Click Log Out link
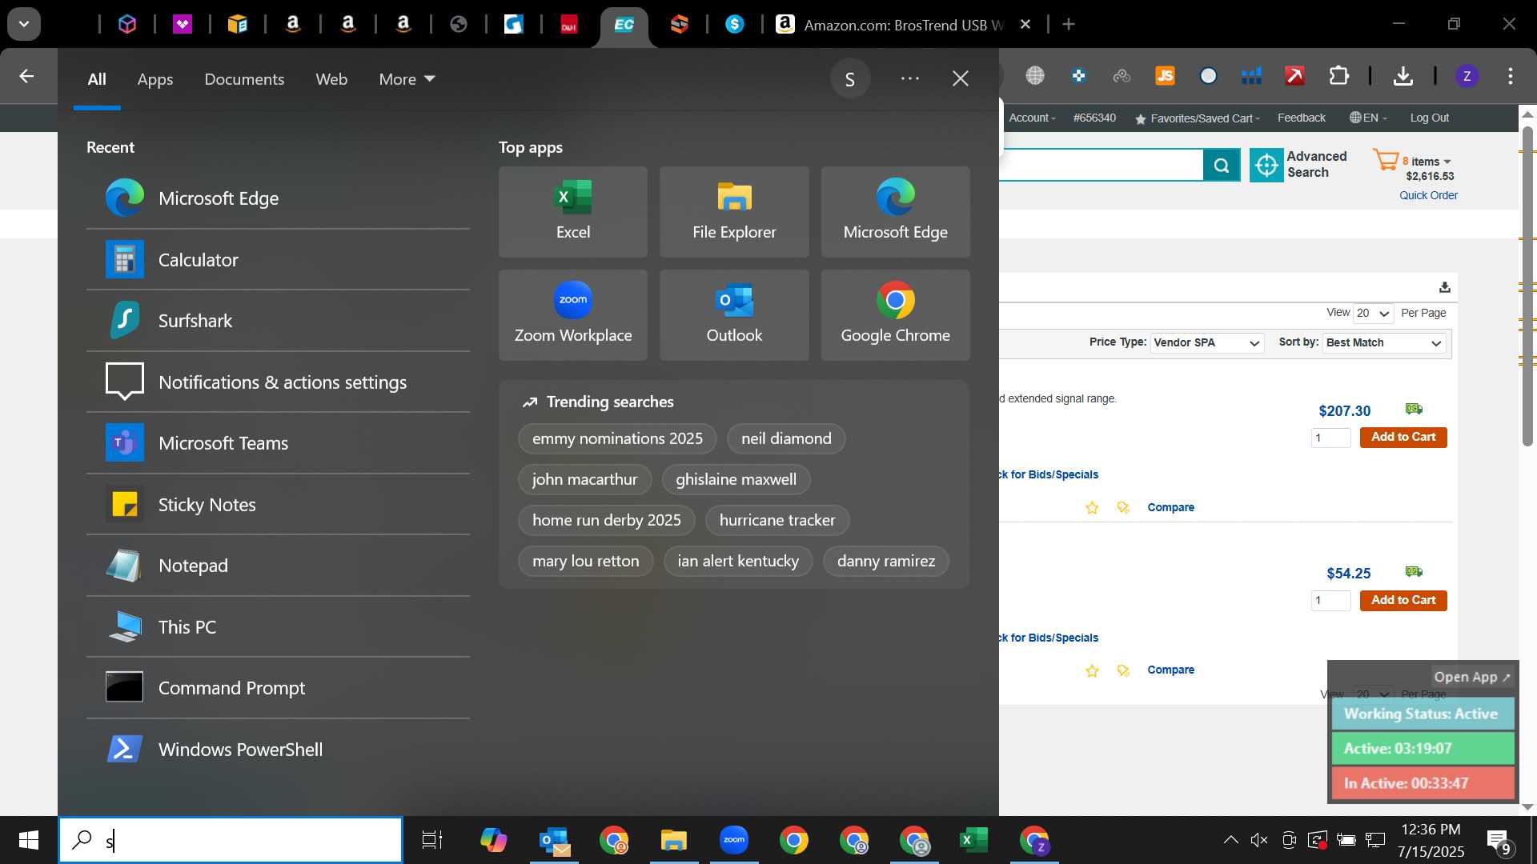The height and width of the screenshot is (864, 1537). click(x=1429, y=118)
